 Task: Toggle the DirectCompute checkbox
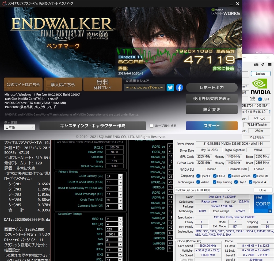tap(230, 176)
